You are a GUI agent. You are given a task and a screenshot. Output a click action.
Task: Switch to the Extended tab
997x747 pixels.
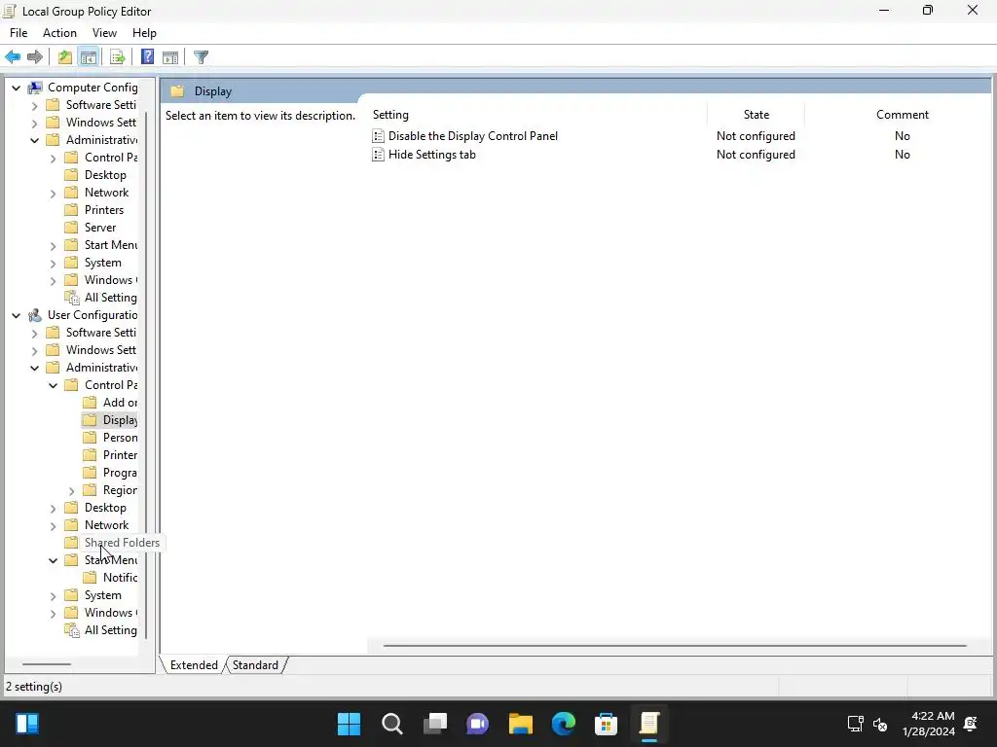coord(194,665)
